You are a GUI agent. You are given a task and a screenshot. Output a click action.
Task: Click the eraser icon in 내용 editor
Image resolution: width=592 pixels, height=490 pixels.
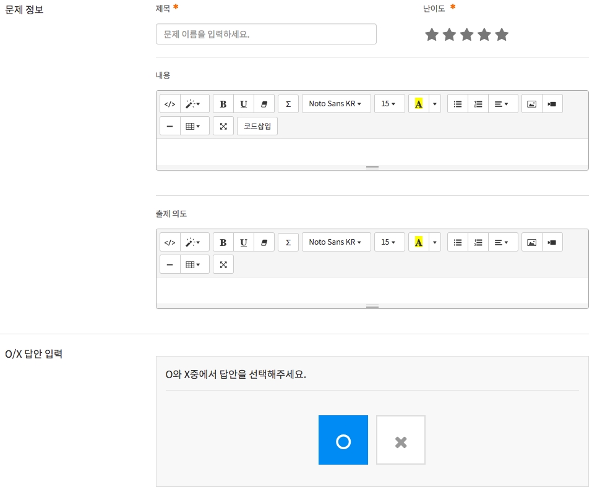[264, 104]
